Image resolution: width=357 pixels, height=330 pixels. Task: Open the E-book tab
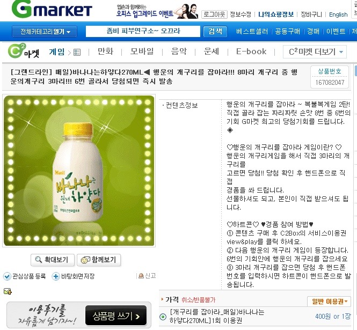251,52
